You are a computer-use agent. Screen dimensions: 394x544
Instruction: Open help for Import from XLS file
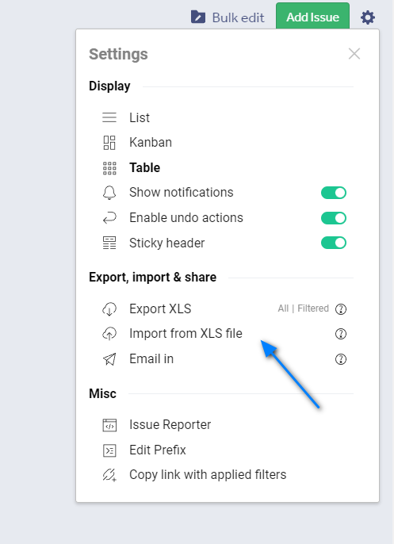click(x=341, y=334)
